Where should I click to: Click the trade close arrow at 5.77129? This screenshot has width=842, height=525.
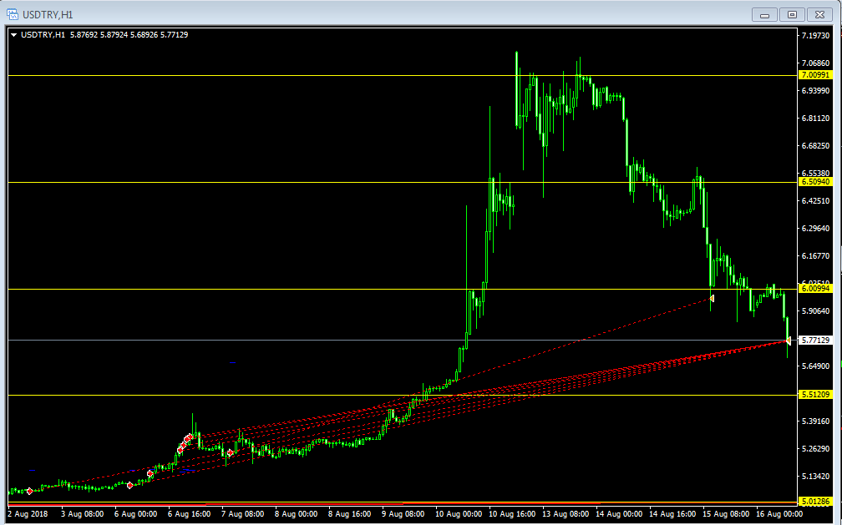click(789, 341)
